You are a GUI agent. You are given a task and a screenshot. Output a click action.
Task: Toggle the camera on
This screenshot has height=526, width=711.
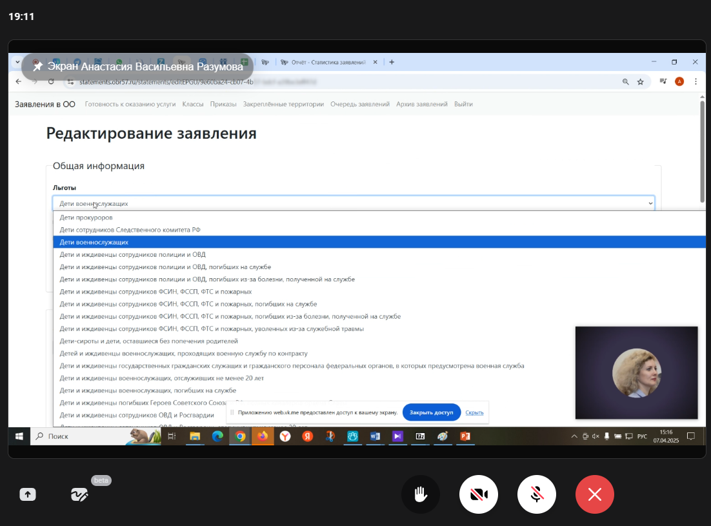(479, 495)
